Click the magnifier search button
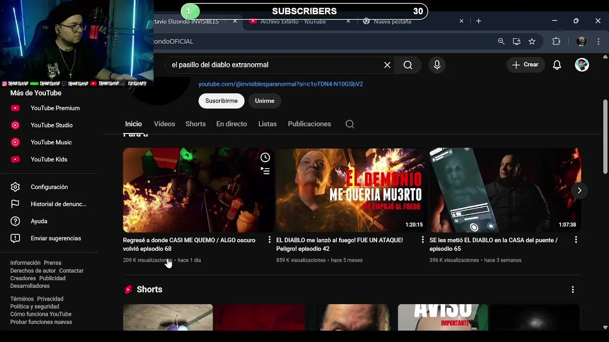Screen dimensions: 609x342 tap(408, 65)
